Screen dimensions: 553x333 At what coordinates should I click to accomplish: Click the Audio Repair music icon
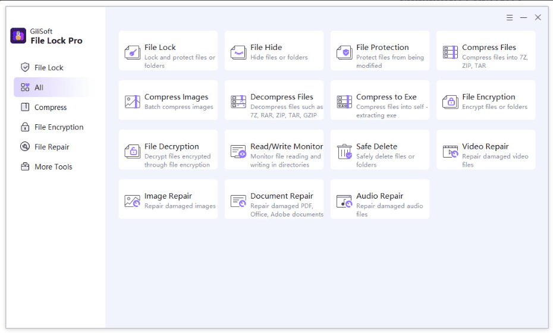pyautogui.click(x=344, y=201)
